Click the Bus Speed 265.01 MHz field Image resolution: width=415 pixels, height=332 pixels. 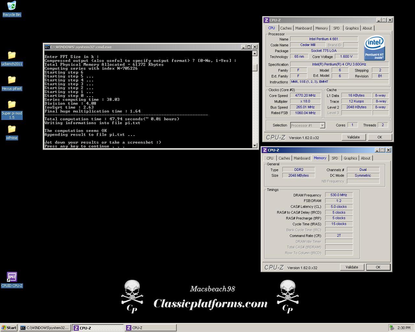[x=305, y=107]
